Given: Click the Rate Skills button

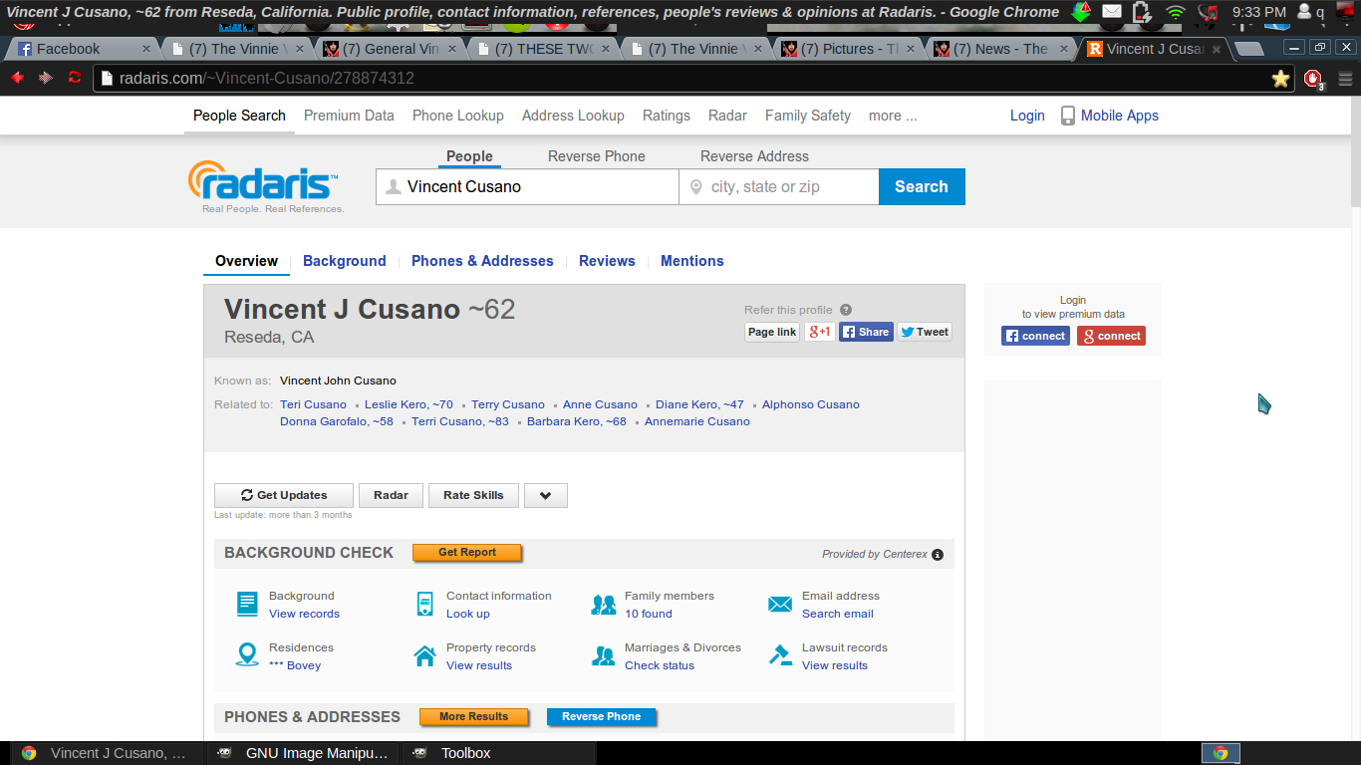Looking at the screenshot, I should pos(473,495).
